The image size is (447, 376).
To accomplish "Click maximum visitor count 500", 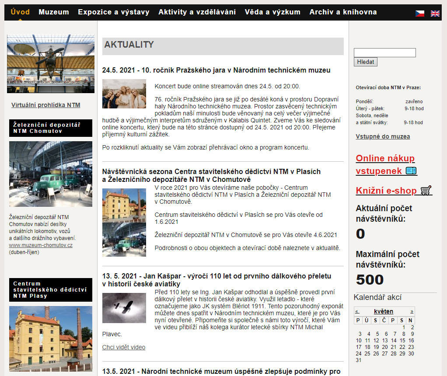I will point(370,280).
